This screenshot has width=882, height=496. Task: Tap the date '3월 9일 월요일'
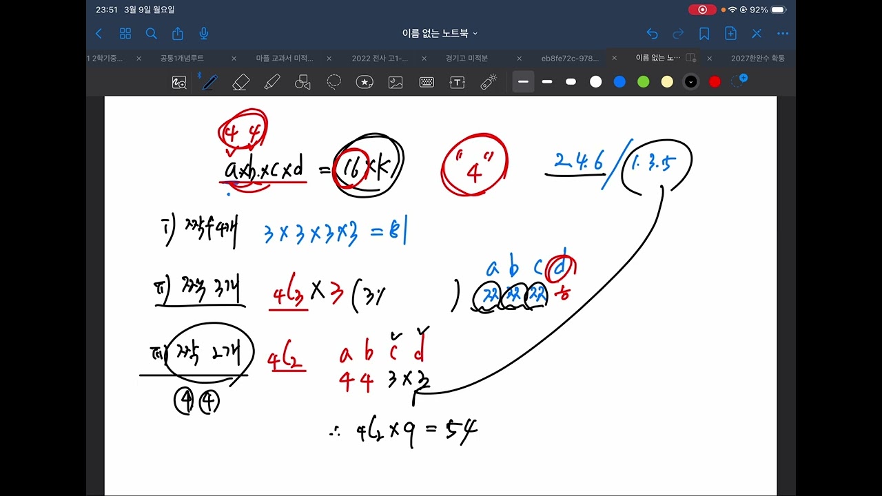pyautogui.click(x=149, y=10)
